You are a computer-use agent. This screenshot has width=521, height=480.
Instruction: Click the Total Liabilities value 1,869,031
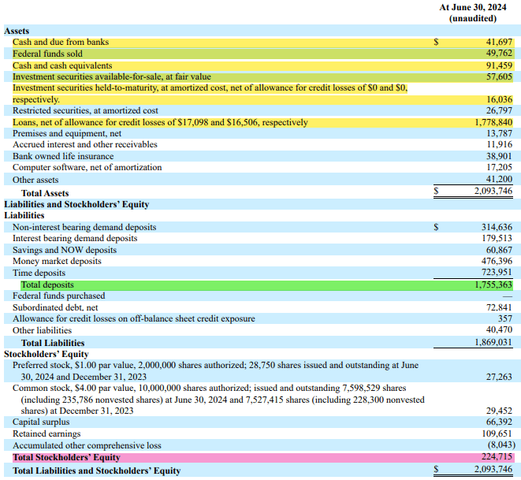[x=492, y=343]
